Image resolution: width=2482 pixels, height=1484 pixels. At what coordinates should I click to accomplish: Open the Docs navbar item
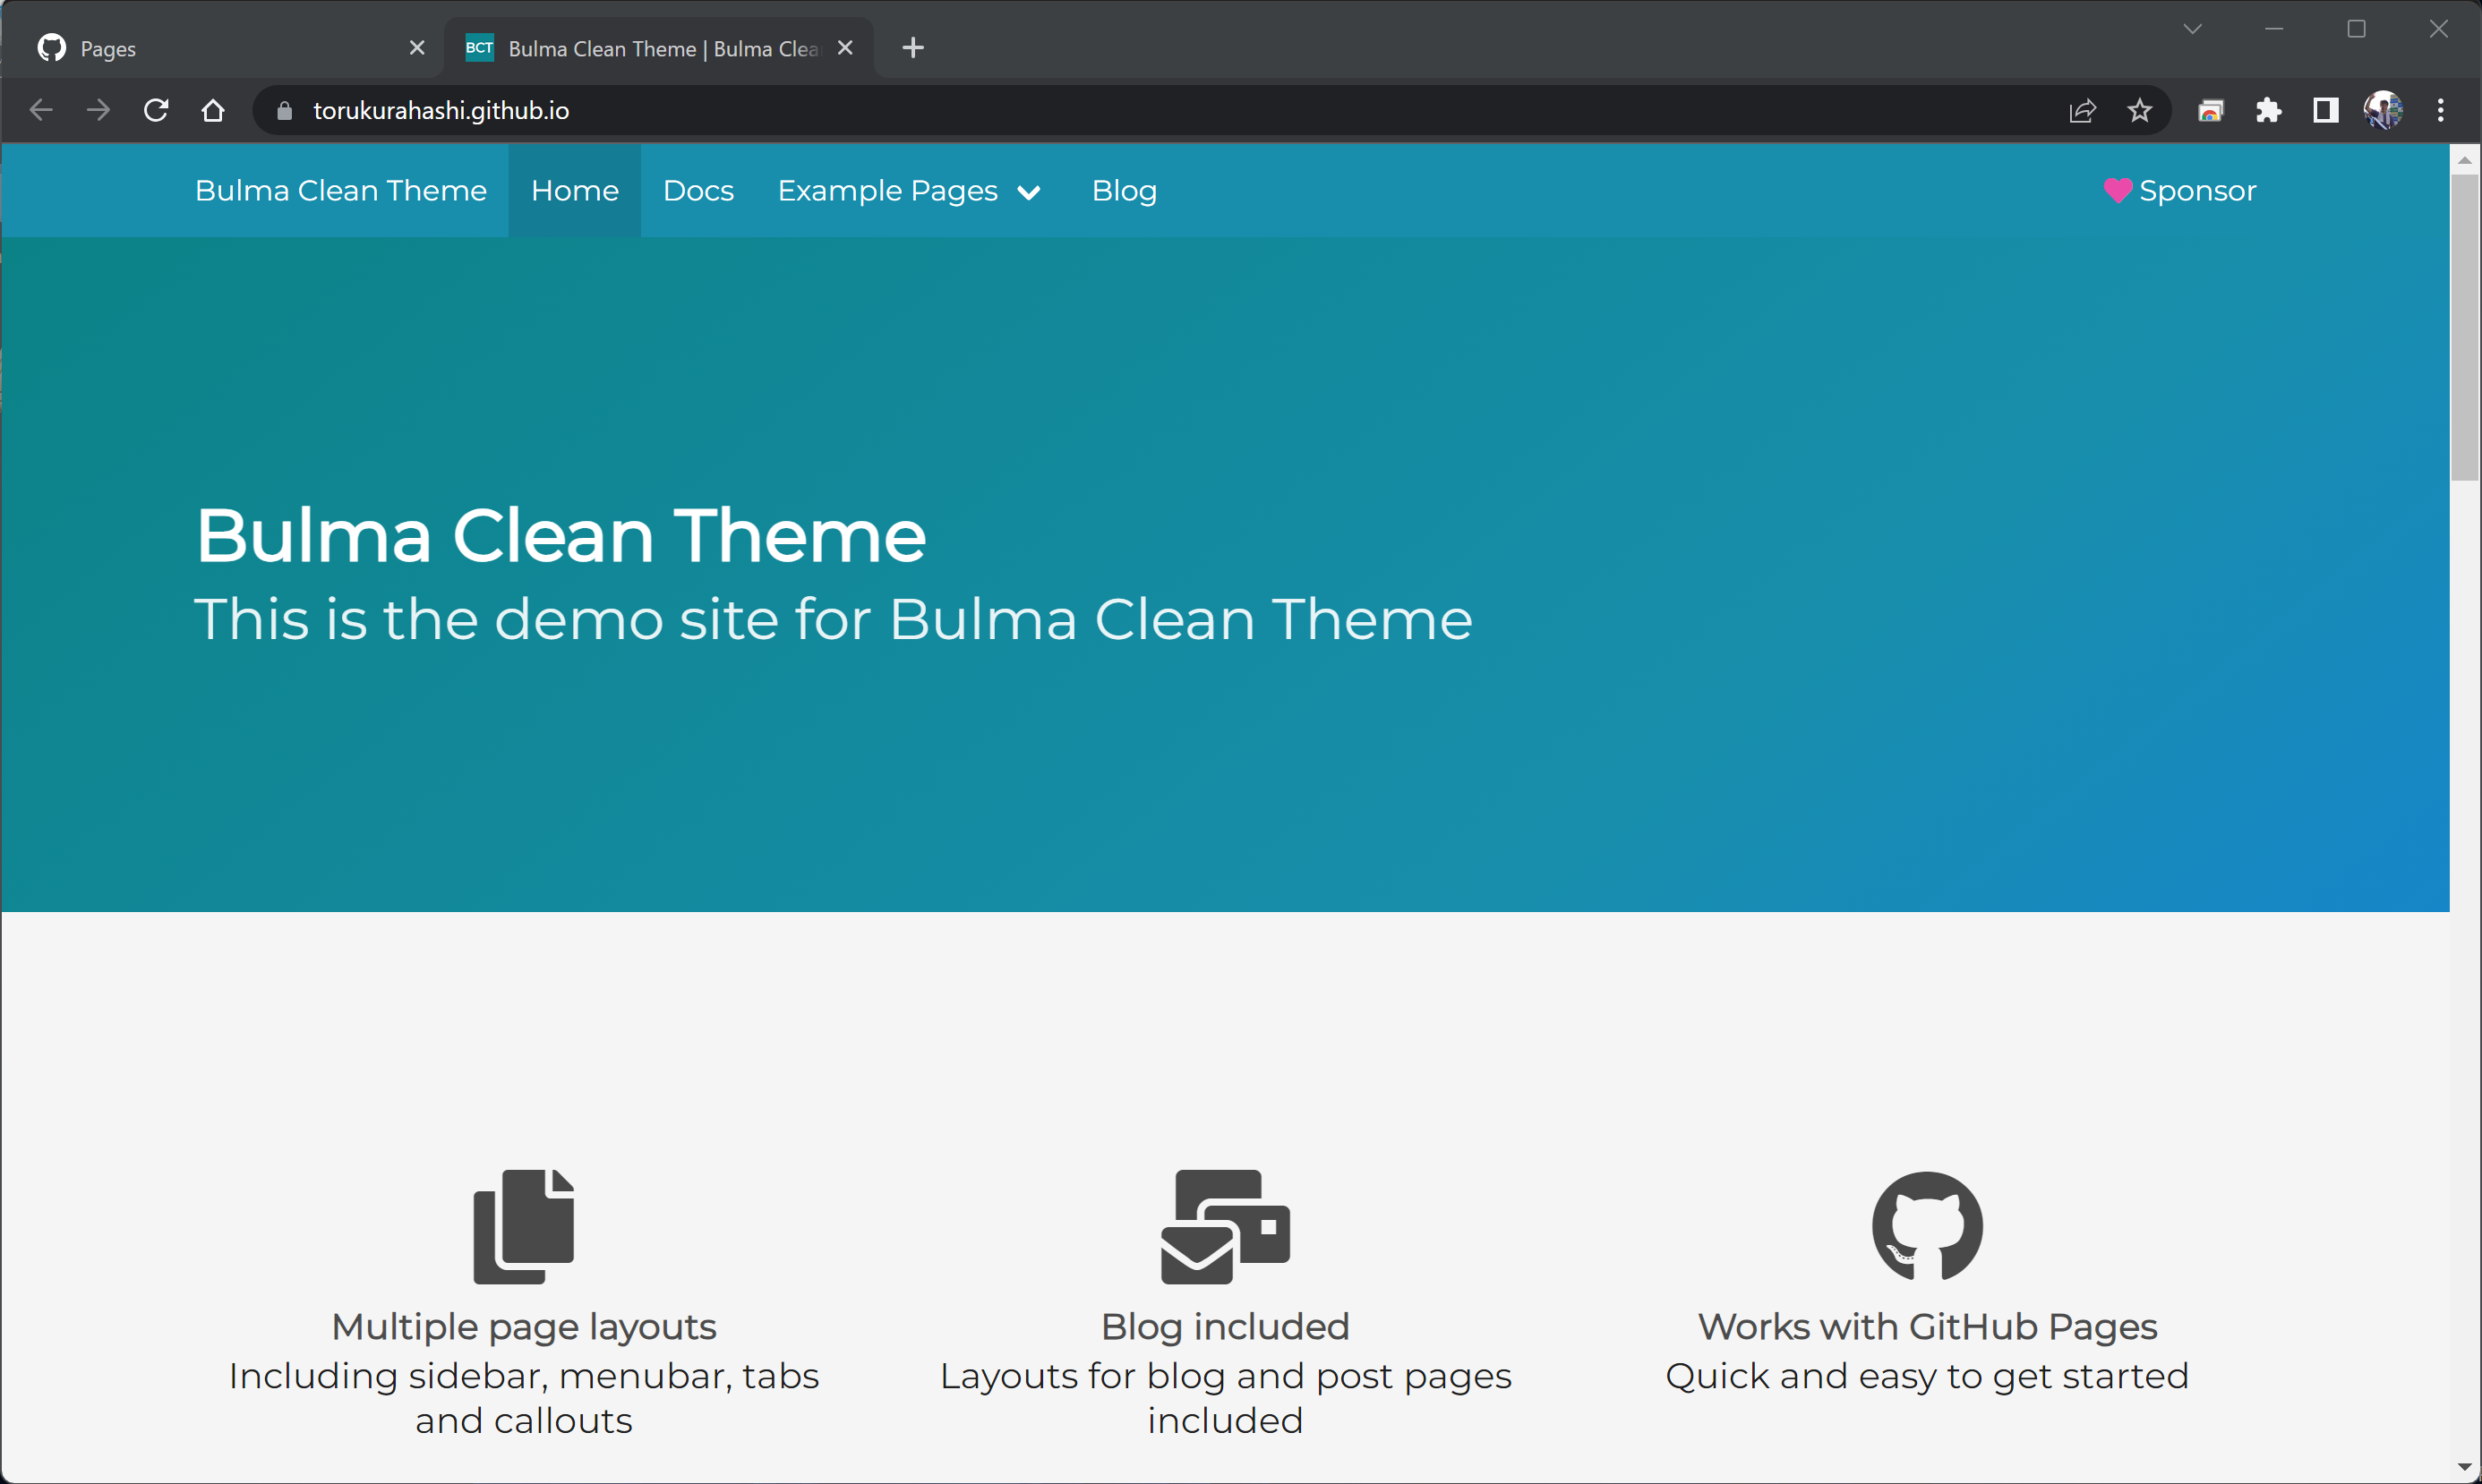698,190
